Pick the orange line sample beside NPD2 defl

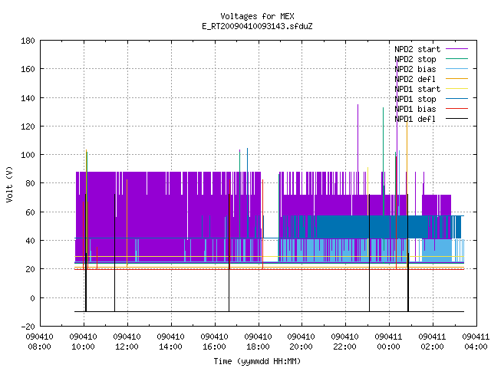[456, 79]
